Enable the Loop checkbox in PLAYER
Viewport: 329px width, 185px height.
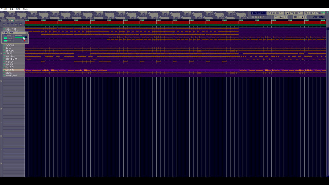[5, 35]
